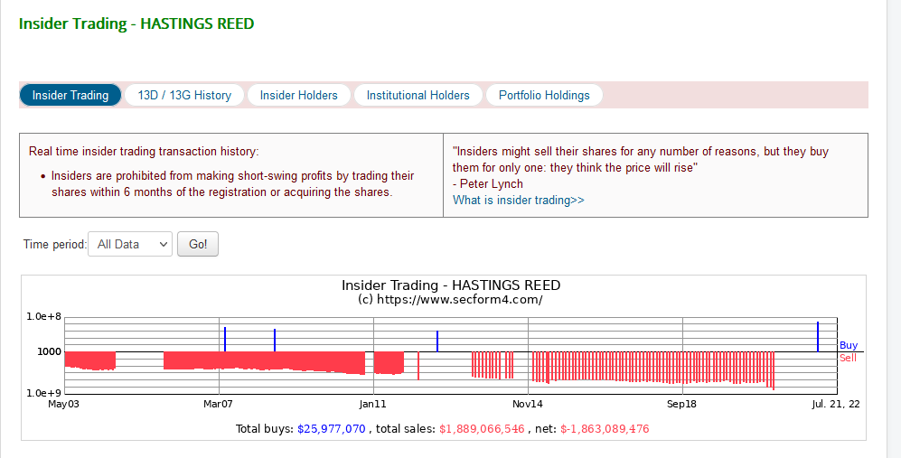Go to the Portfolio Holdings tab

(x=544, y=96)
